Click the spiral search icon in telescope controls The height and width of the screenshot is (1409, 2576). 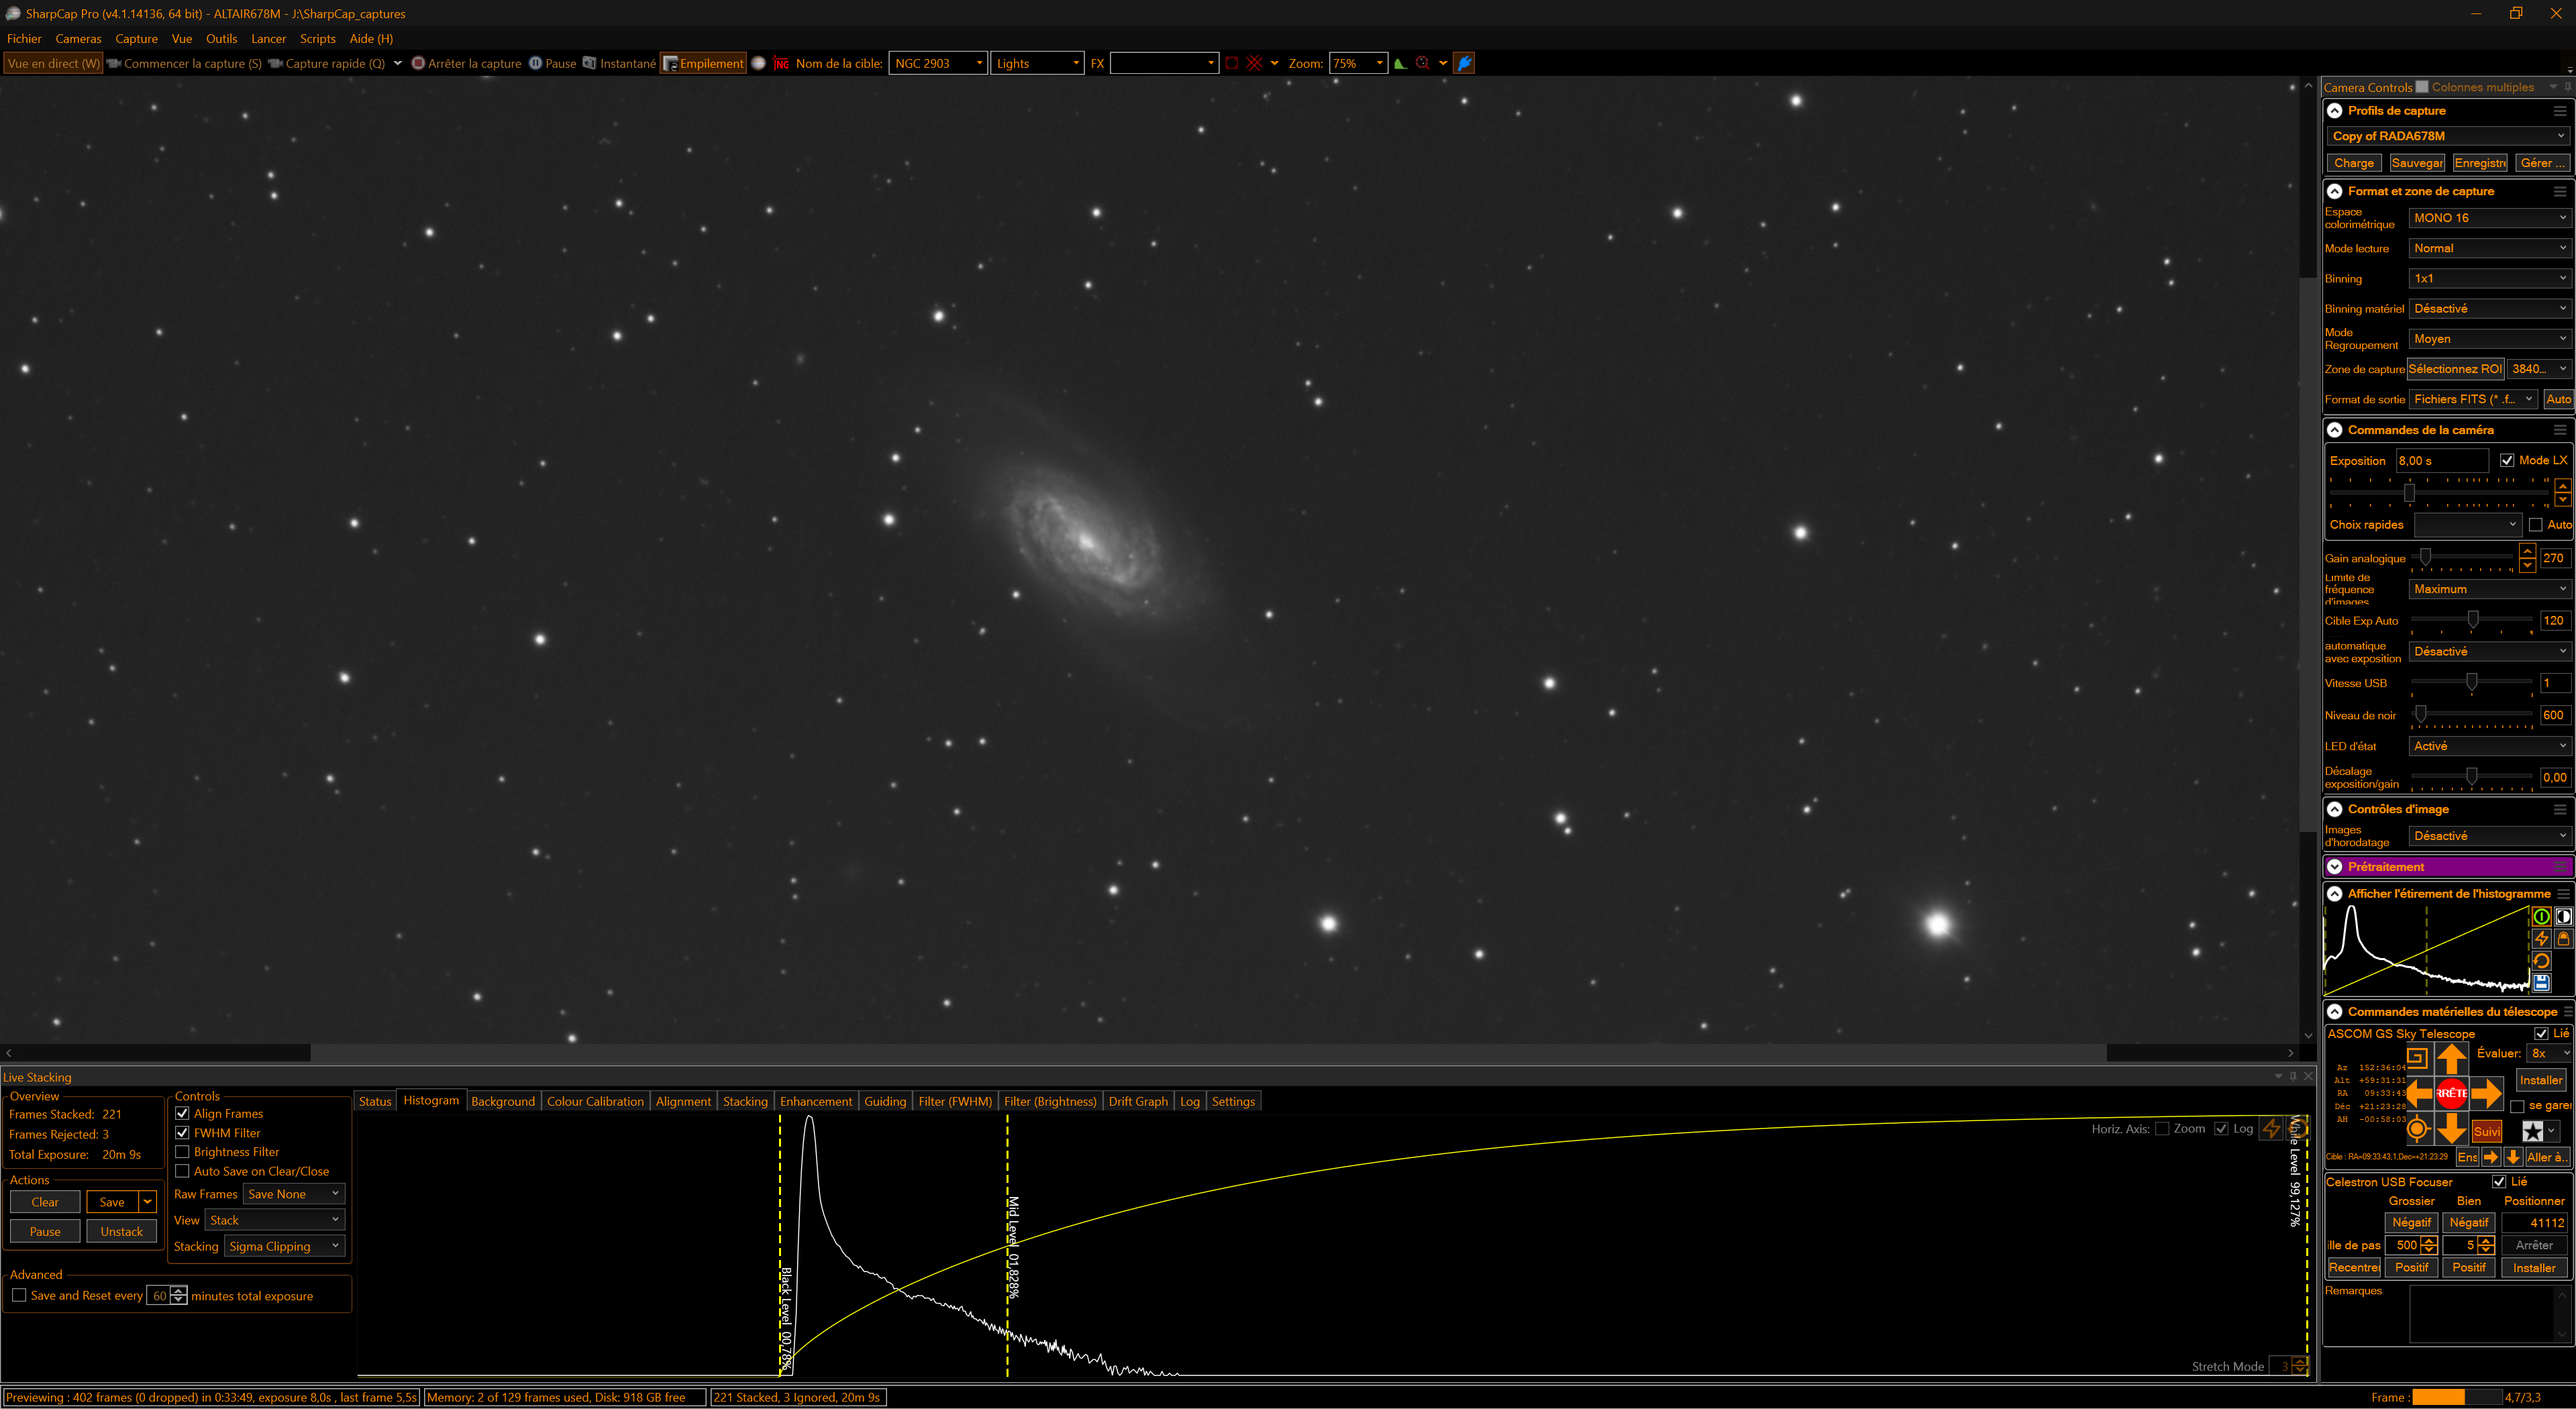tap(2416, 1056)
